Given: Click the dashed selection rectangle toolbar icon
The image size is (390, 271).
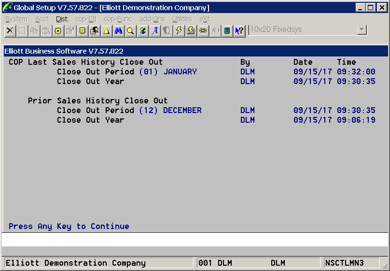Looking at the screenshot, I should pos(22,31).
